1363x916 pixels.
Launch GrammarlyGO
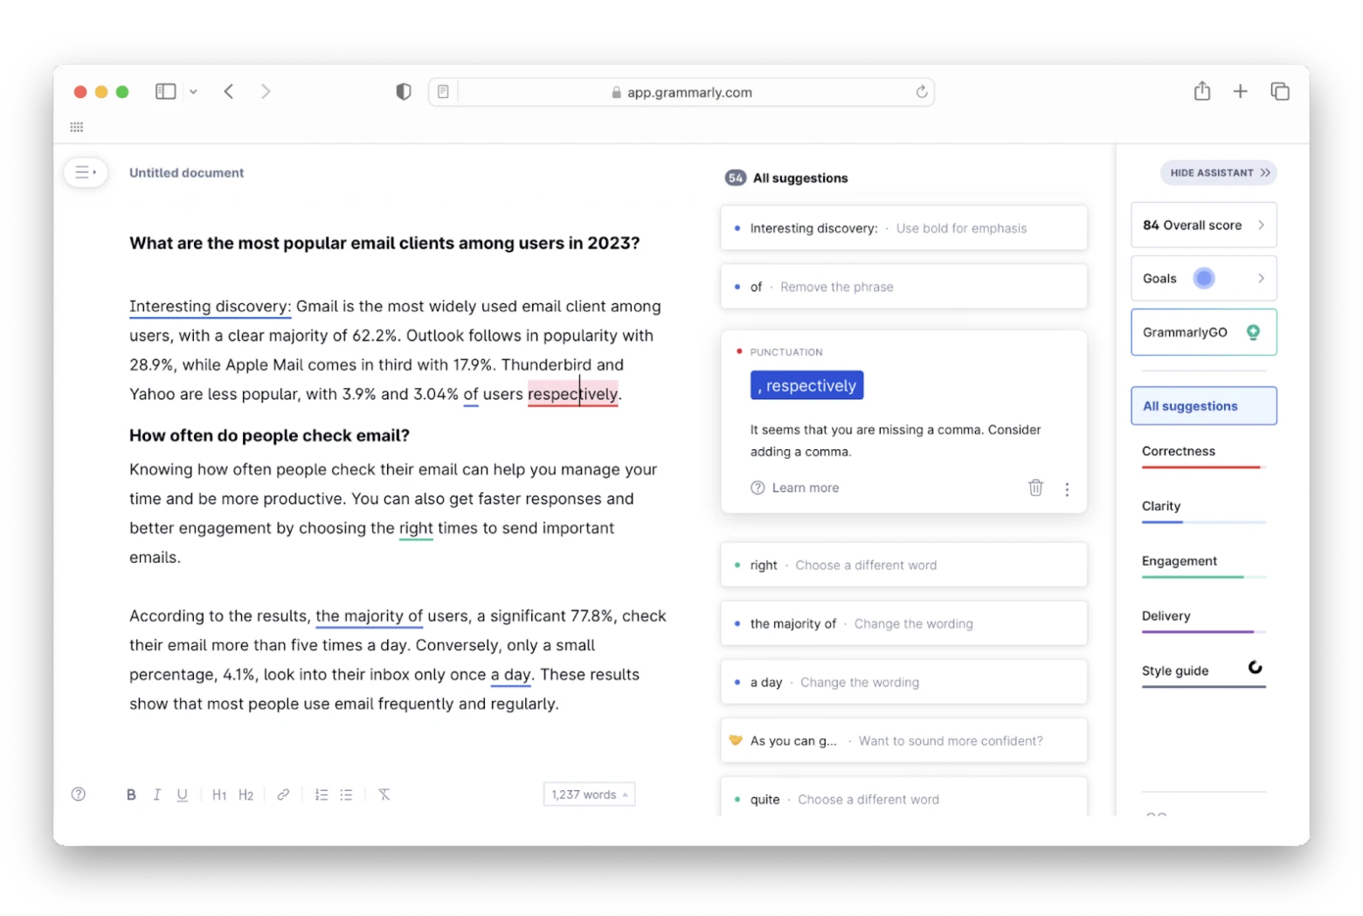[x=1204, y=332]
